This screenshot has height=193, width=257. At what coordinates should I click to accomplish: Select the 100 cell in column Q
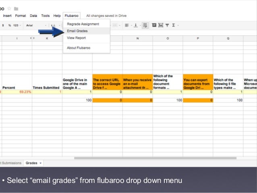228,100
